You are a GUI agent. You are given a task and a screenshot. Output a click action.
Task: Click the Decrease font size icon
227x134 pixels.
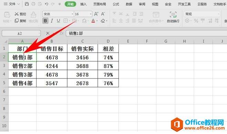[x=103, y=14]
